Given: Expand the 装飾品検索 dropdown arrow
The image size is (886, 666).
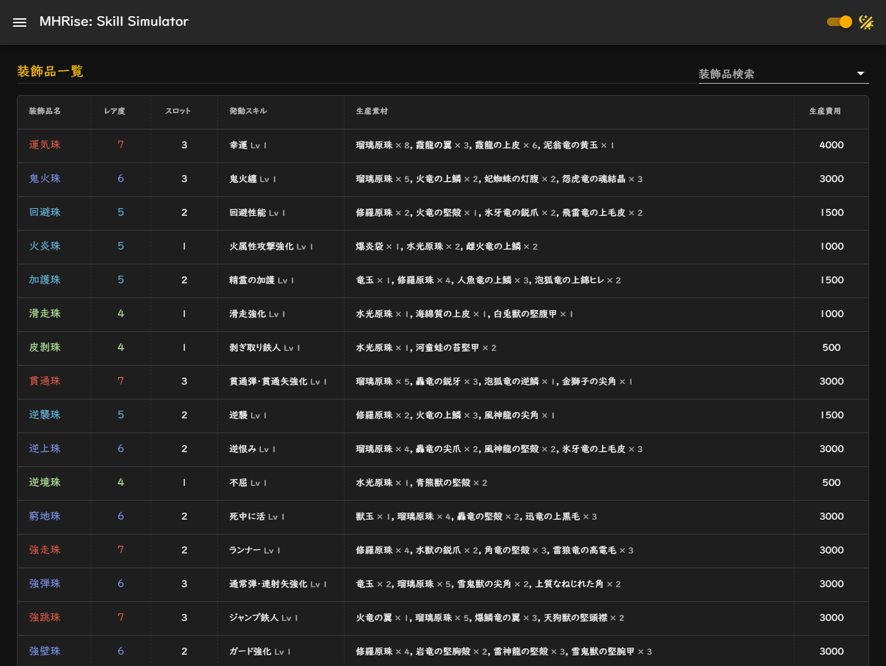Looking at the screenshot, I should (860, 74).
